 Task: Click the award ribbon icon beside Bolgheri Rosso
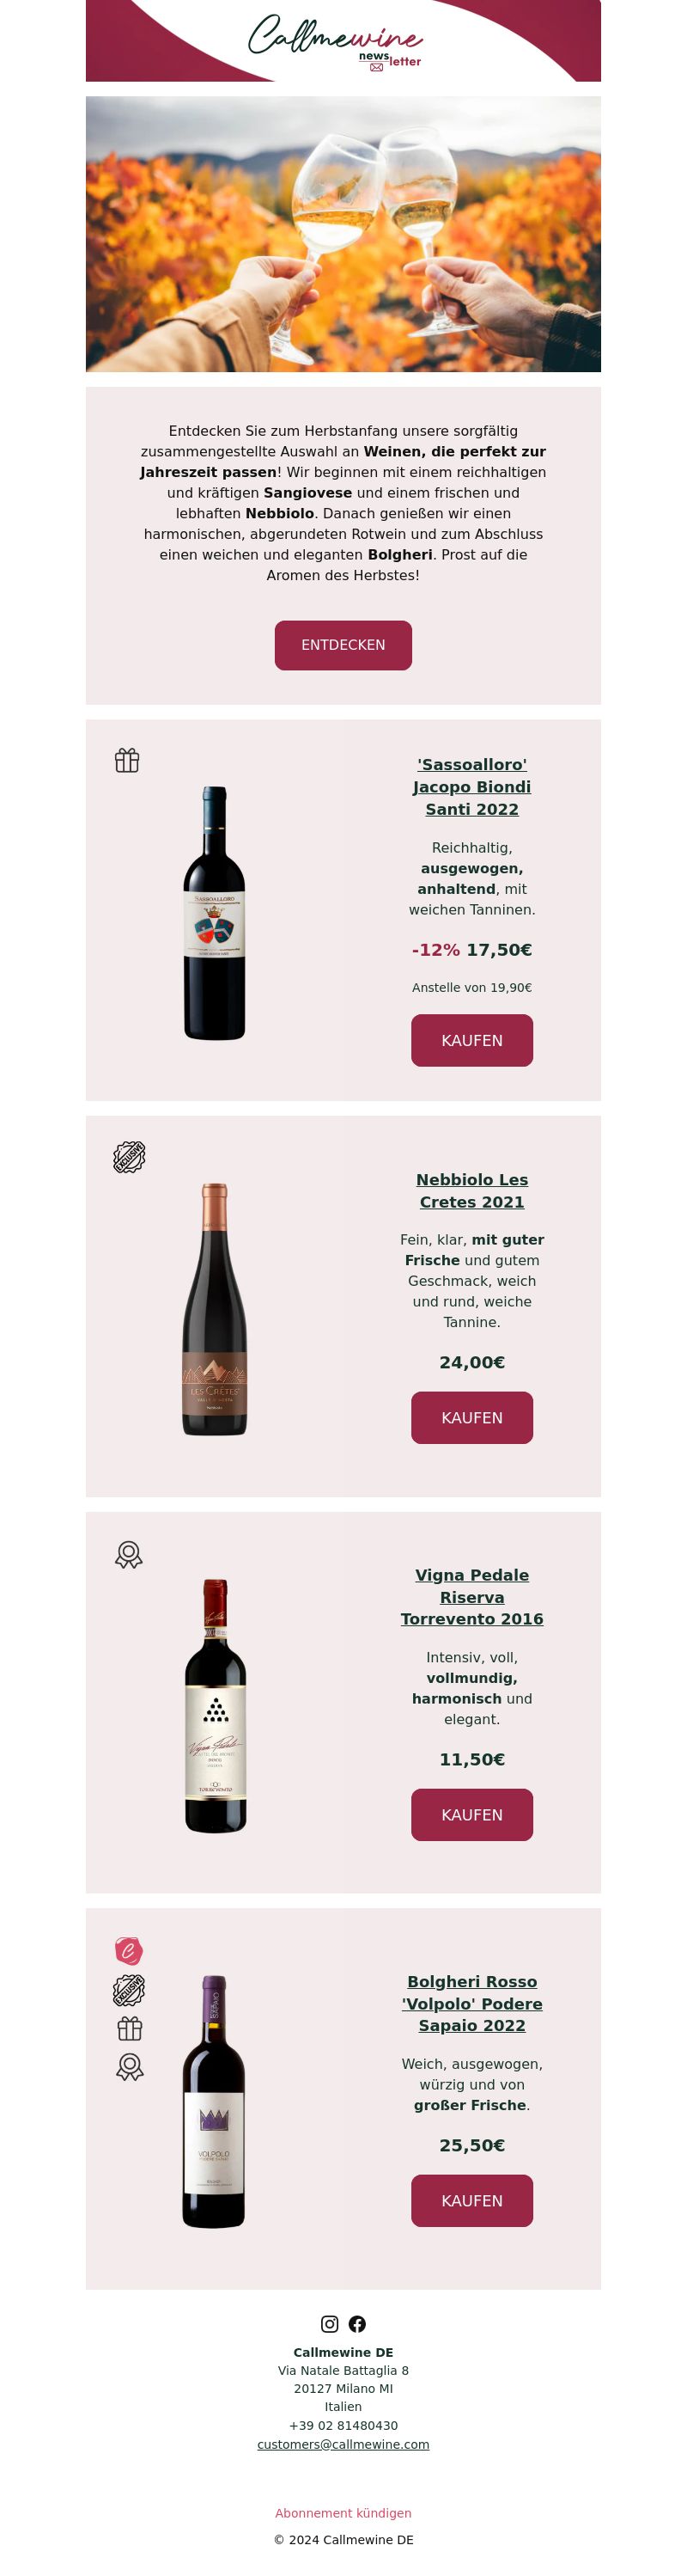(x=130, y=2067)
